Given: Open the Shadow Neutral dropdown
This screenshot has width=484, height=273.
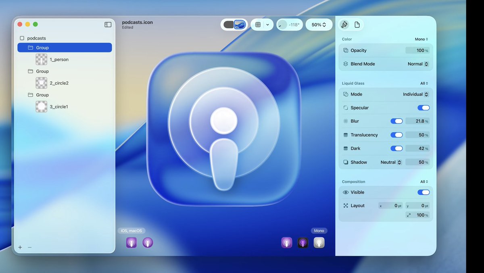Looking at the screenshot, I should click(x=391, y=162).
